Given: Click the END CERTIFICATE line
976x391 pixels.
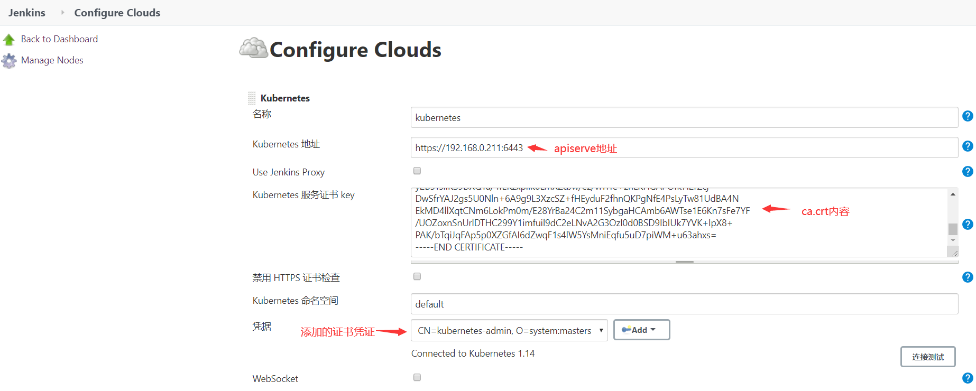Looking at the screenshot, I should 469,247.
